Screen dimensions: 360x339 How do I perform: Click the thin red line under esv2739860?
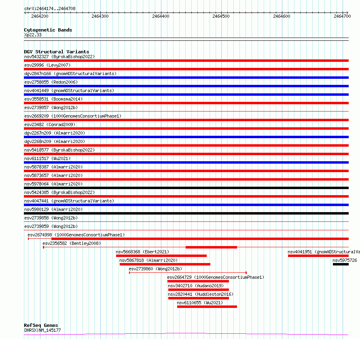click(188, 273)
